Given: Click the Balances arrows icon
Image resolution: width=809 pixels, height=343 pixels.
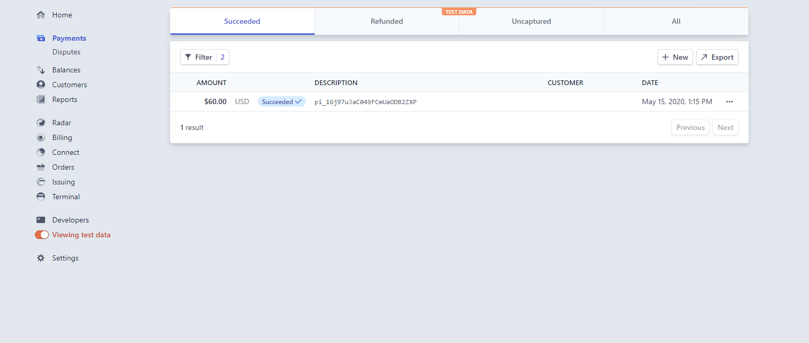Looking at the screenshot, I should pos(41,70).
